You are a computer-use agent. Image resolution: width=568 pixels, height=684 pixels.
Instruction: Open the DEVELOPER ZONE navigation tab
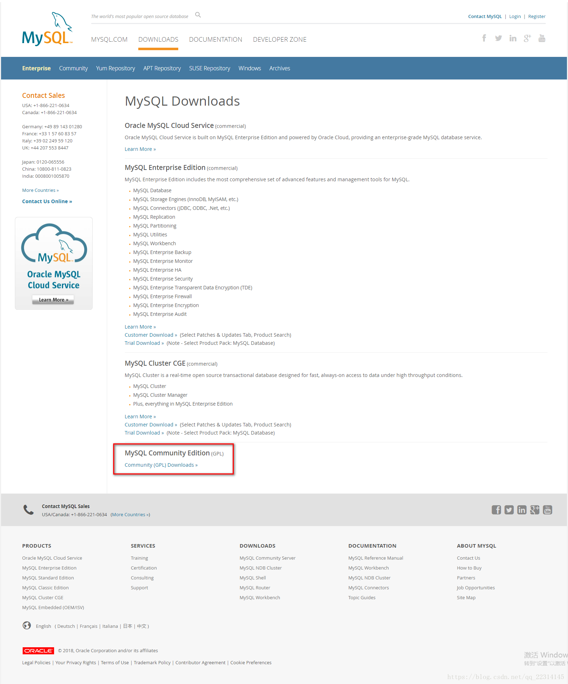point(280,40)
